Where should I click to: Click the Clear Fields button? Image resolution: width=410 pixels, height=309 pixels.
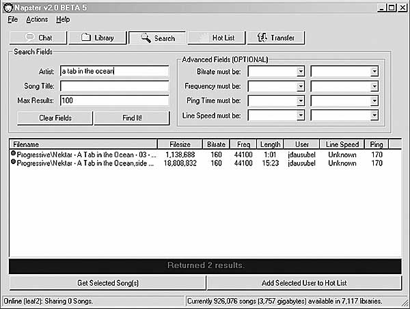click(x=55, y=118)
